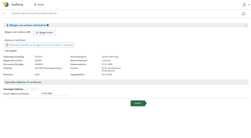Click the Verder button
251x138 pixels.
pyautogui.click(x=138, y=103)
